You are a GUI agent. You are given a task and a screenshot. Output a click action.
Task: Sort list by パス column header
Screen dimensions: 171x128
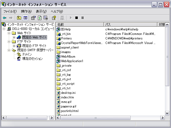click(x=130, y=25)
